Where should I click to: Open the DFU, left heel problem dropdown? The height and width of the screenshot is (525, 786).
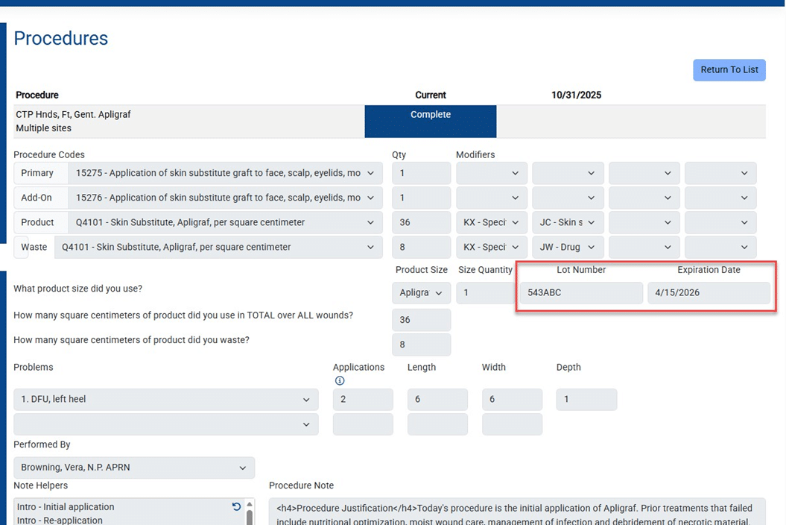click(x=165, y=400)
